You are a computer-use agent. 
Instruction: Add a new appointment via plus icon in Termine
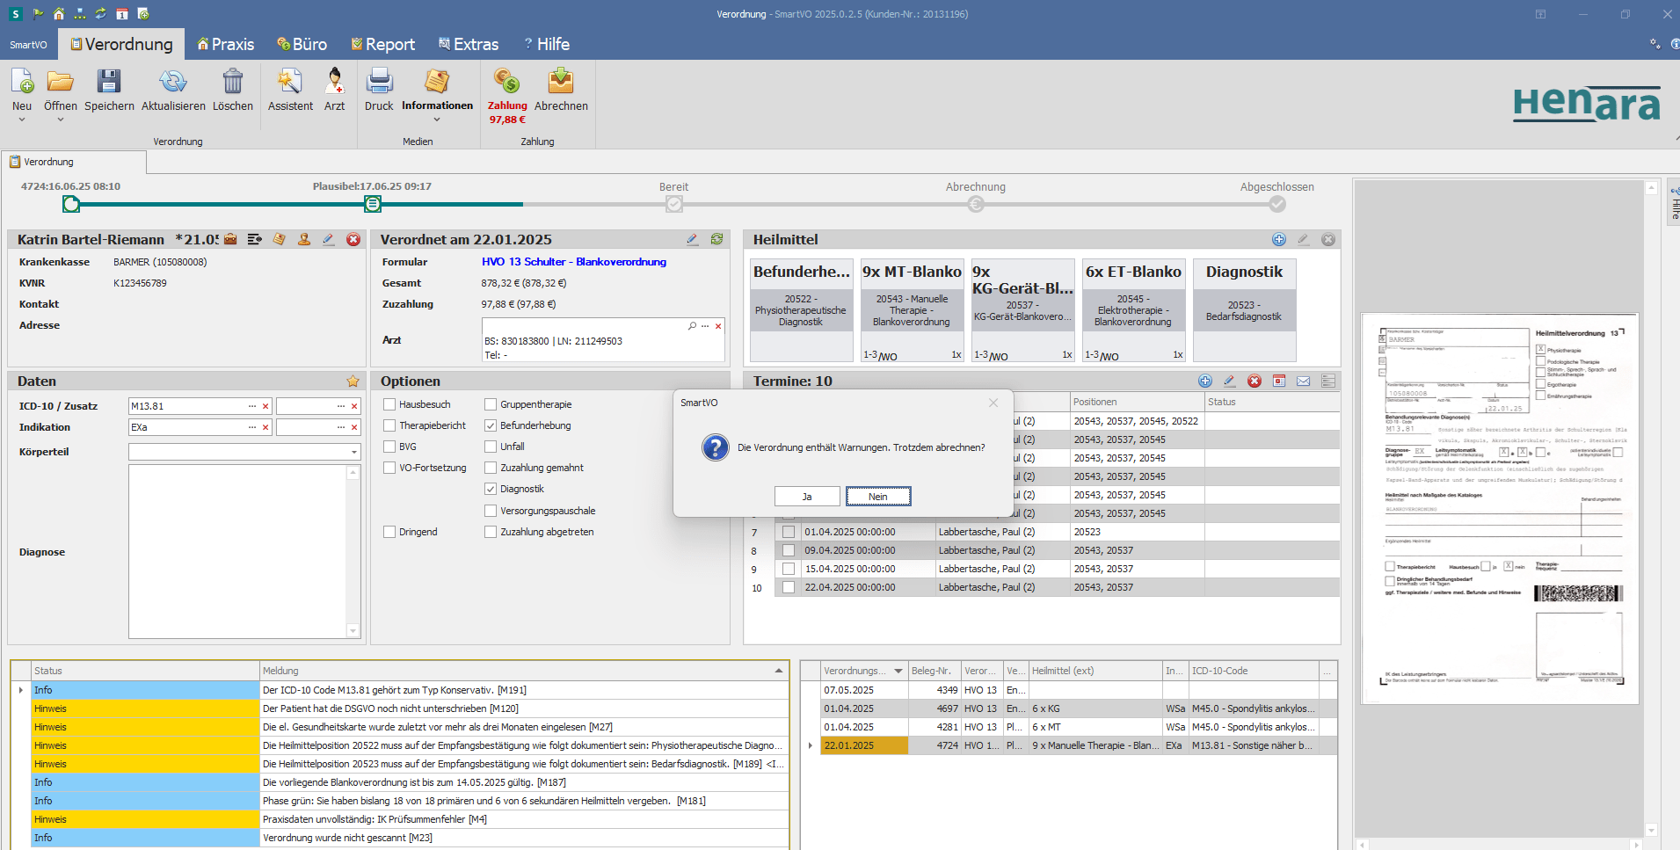pos(1205,381)
